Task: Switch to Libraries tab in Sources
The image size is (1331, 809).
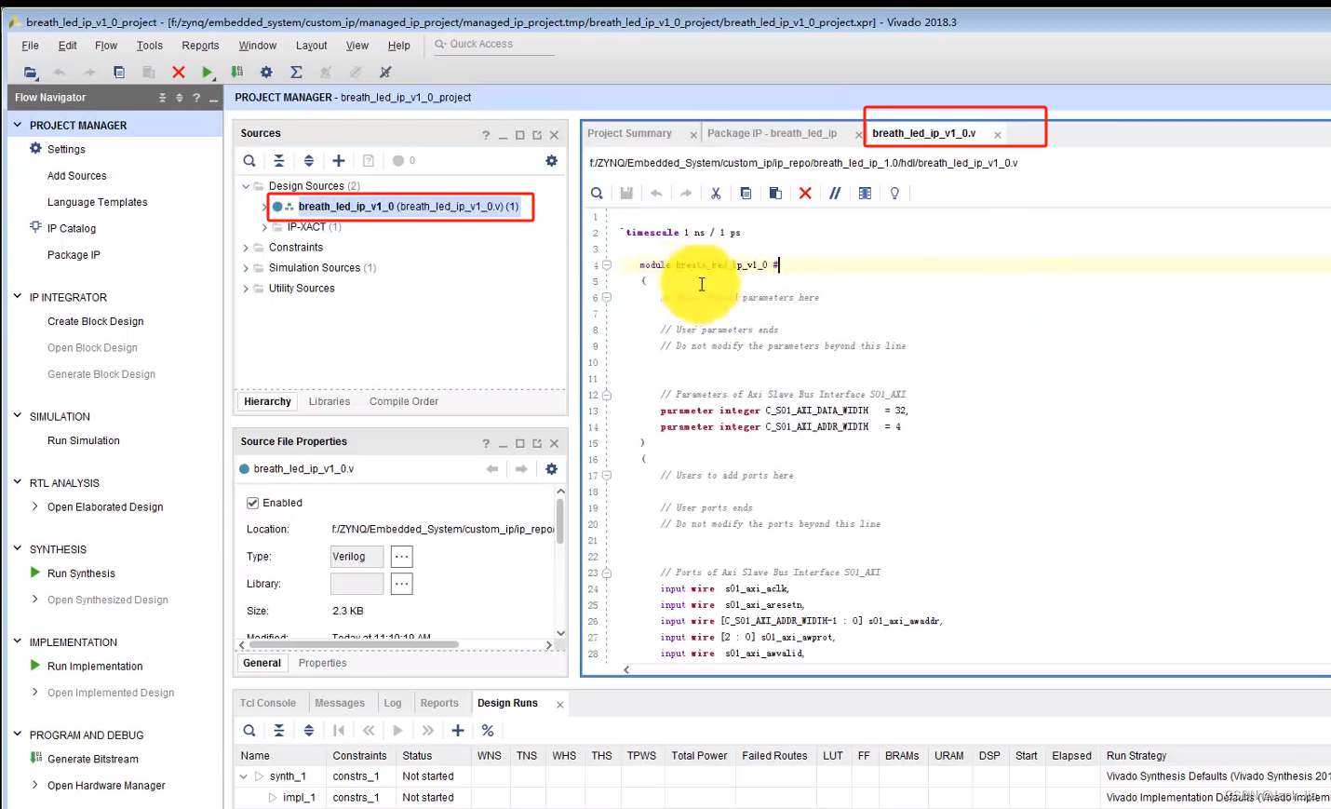Action: point(329,402)
